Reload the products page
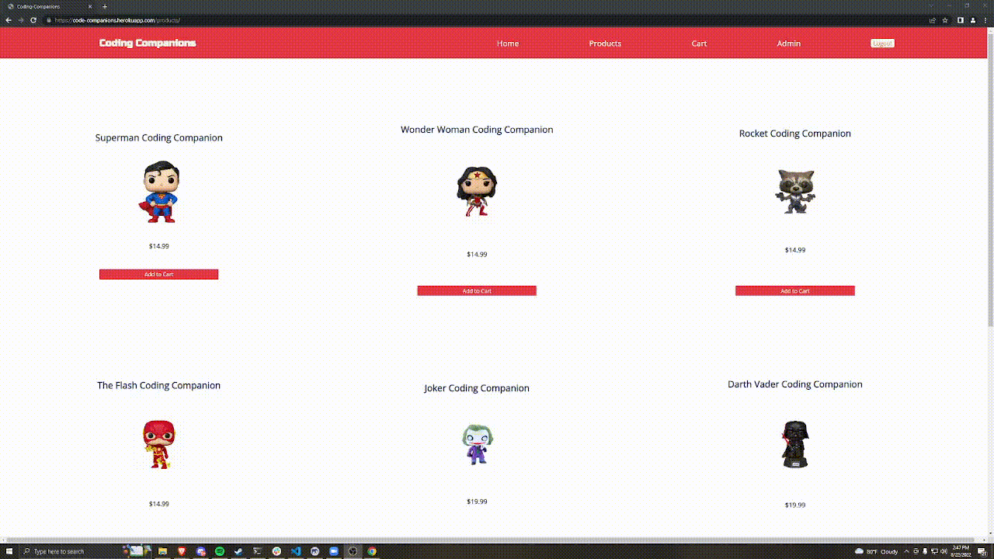The image size is (994, 559). coord(33,21)
